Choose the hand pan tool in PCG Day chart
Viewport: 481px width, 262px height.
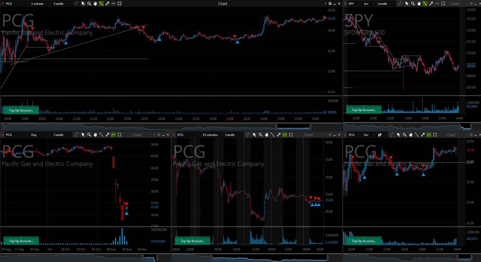[x=95, y=135]
